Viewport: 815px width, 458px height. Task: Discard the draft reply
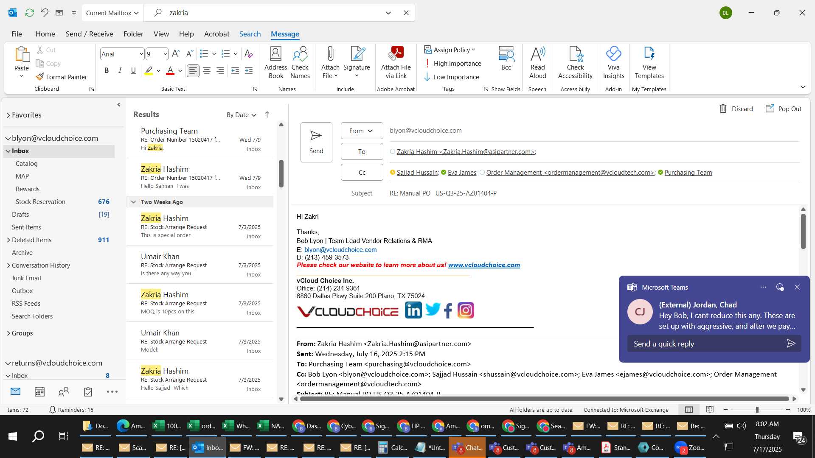736,109
